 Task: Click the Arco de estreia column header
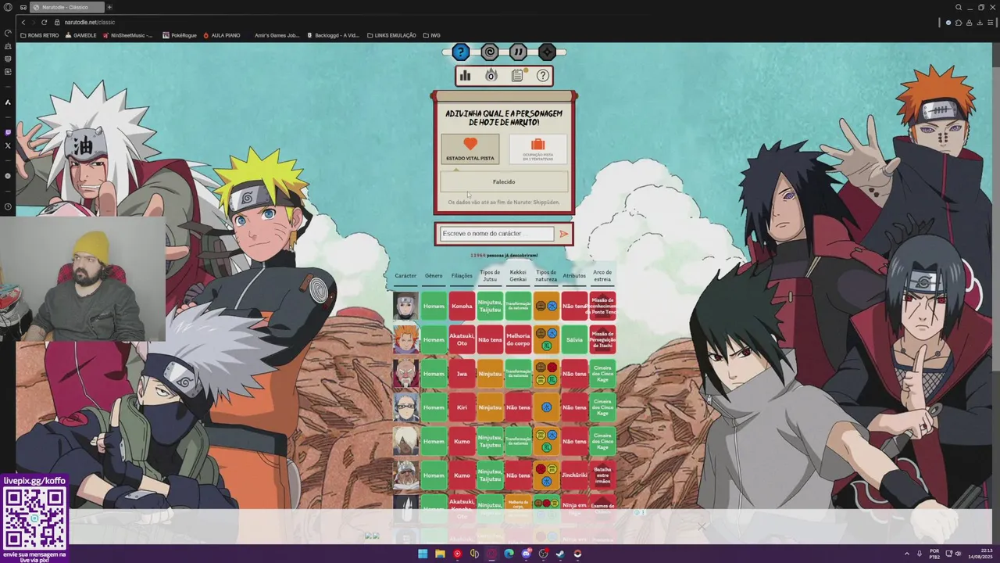coord(602,276)
